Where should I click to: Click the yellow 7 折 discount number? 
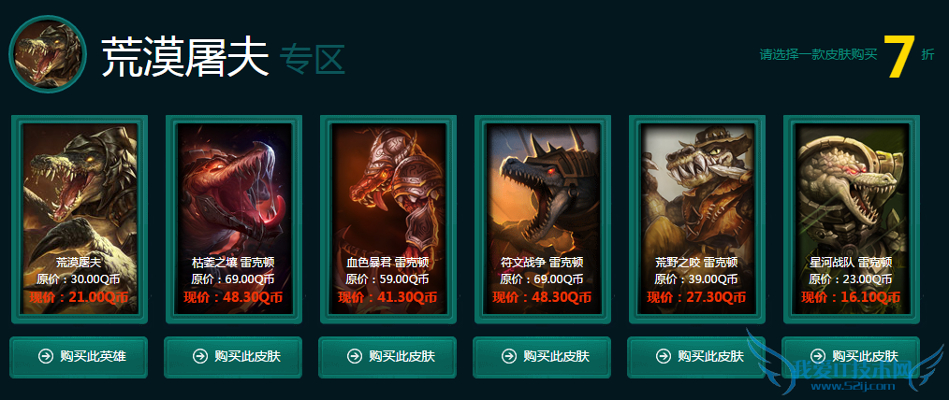[x=897, y=57]
